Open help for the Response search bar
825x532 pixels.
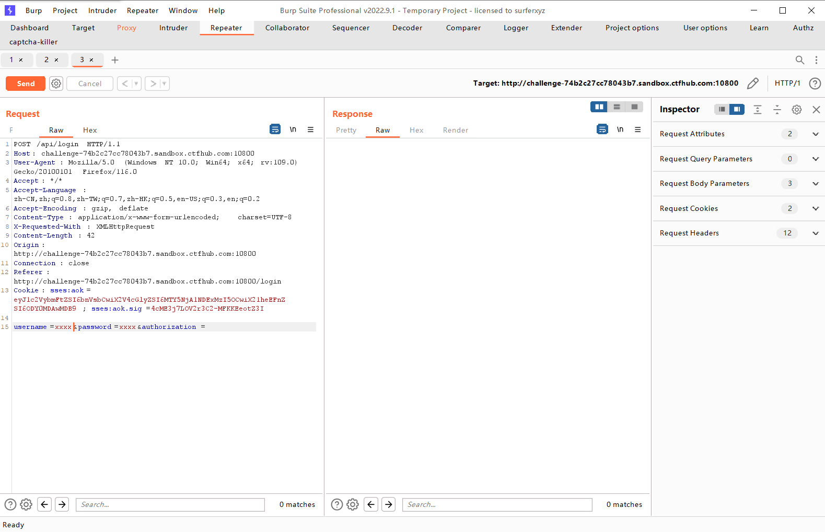tap(338, 504)
